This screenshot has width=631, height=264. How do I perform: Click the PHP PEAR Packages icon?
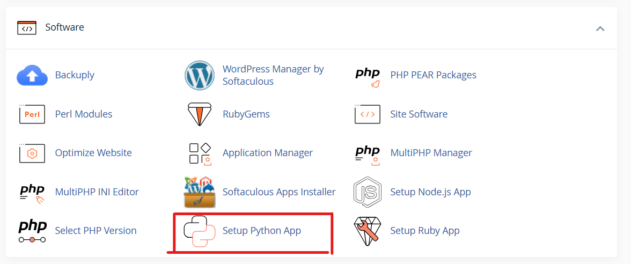[x=368, y=76]
